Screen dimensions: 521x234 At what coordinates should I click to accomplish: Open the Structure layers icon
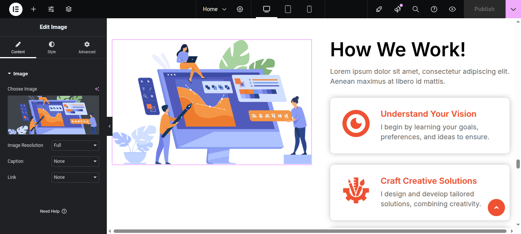pos(69,9)
